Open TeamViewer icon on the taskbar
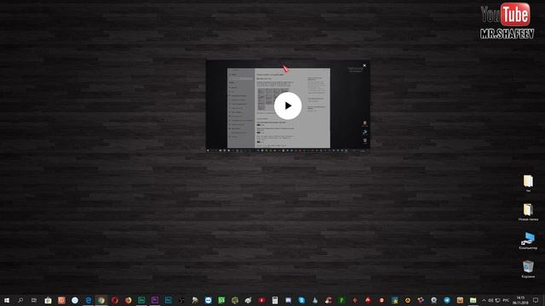Screen dimensions: 545x306 (x=208, y=300)
